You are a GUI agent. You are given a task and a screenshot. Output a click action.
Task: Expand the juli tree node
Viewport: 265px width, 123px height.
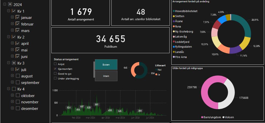coord(12,69)
